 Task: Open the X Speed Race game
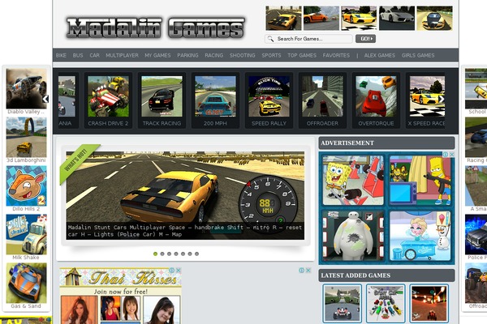426,100
